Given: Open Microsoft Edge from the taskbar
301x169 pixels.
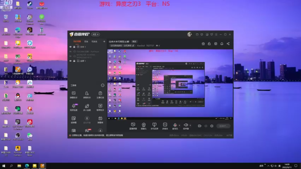Looking at the screenshot, I should point(27,166).
